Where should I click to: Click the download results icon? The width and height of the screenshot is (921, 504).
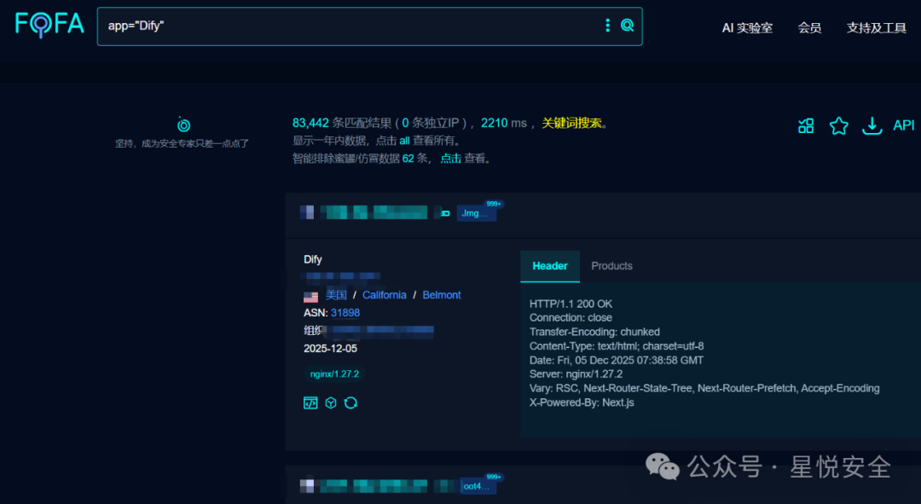(x=872, y=125)
